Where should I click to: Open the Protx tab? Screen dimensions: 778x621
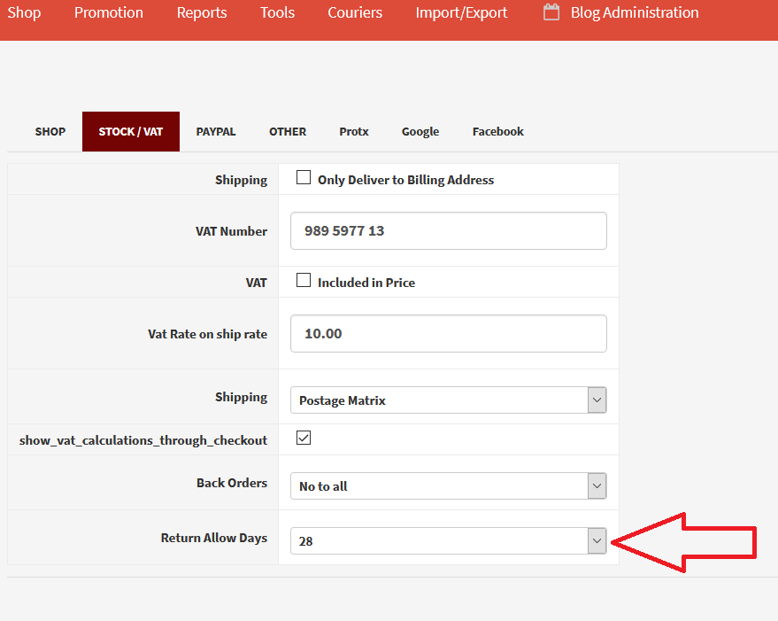click(354, 132)
